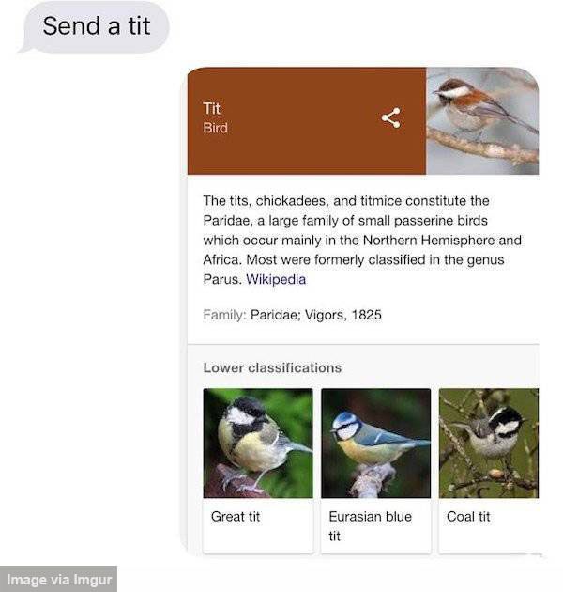Click the Great tit card
Viewport: 563px width, 592px height.
pos(258,471)
